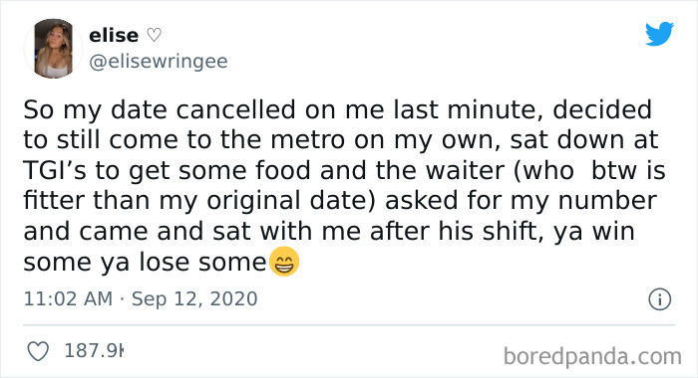
Task: Open the tweet info circle icon
Action: [x=659, y=299]
